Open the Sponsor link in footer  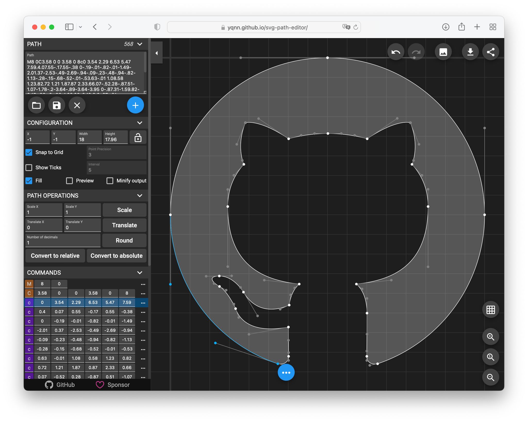113,385
